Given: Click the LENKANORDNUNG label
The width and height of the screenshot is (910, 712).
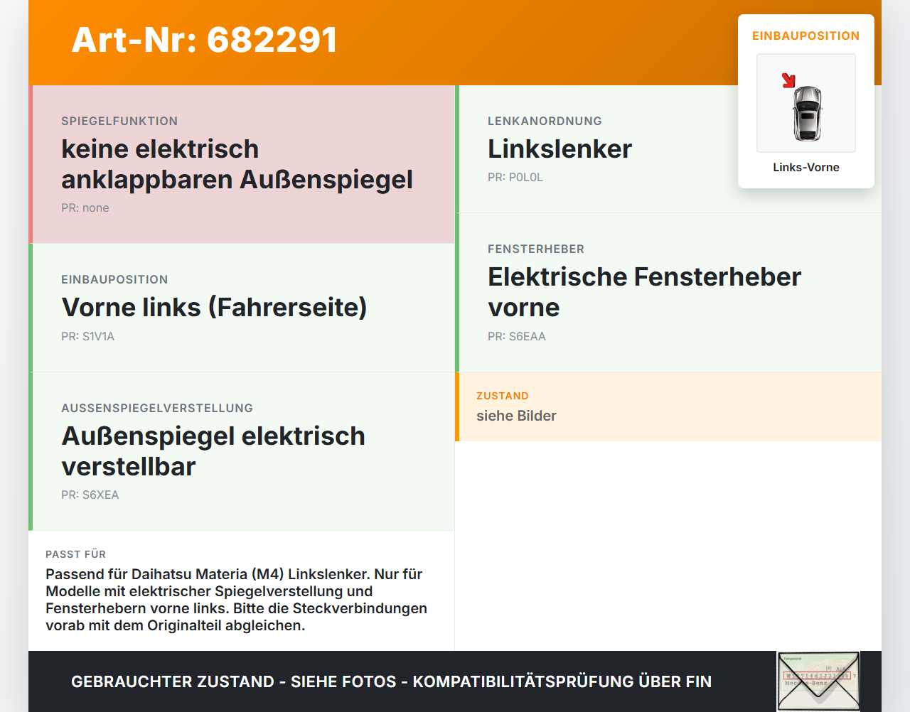Looking at the screenshot, I should click(x=545, y=122).
